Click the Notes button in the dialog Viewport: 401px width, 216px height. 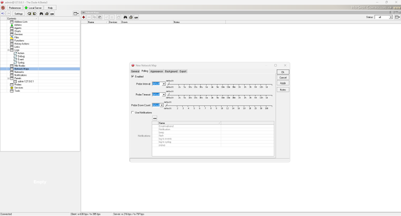pos(283,90)
